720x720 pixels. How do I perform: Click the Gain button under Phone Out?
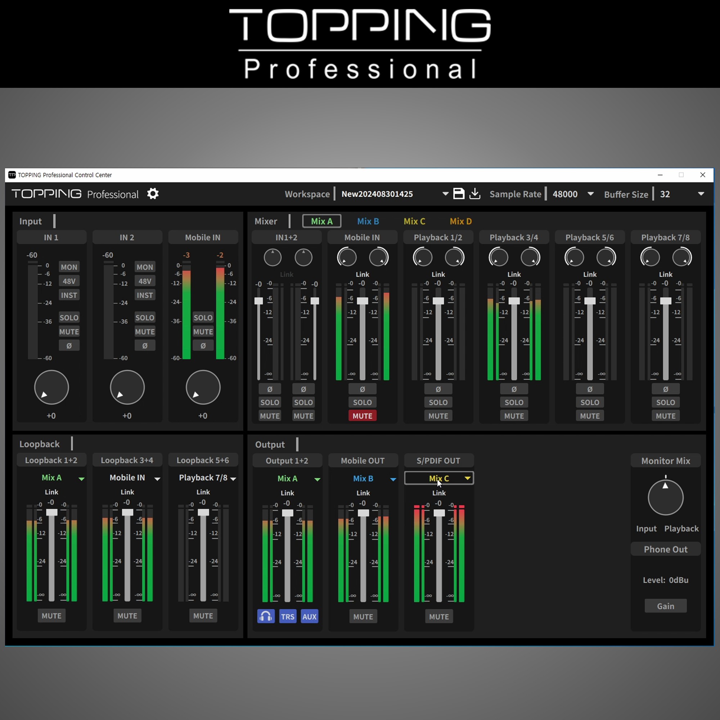(x=666, y=606)
